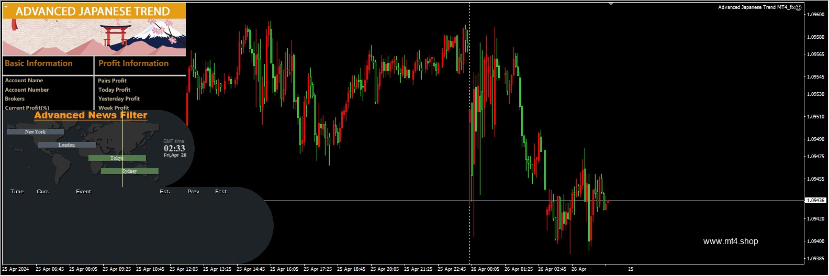Click the '26 Apr 00:05' time axis label

coord(485,269)
